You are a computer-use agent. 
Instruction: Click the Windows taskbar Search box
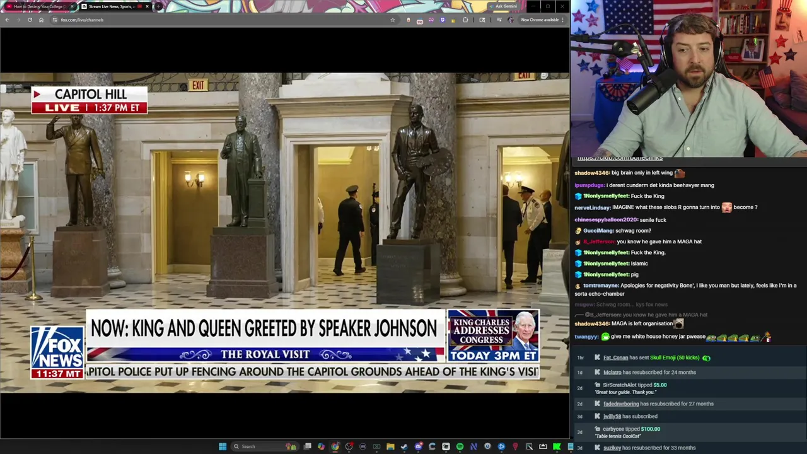click(265, 446)
